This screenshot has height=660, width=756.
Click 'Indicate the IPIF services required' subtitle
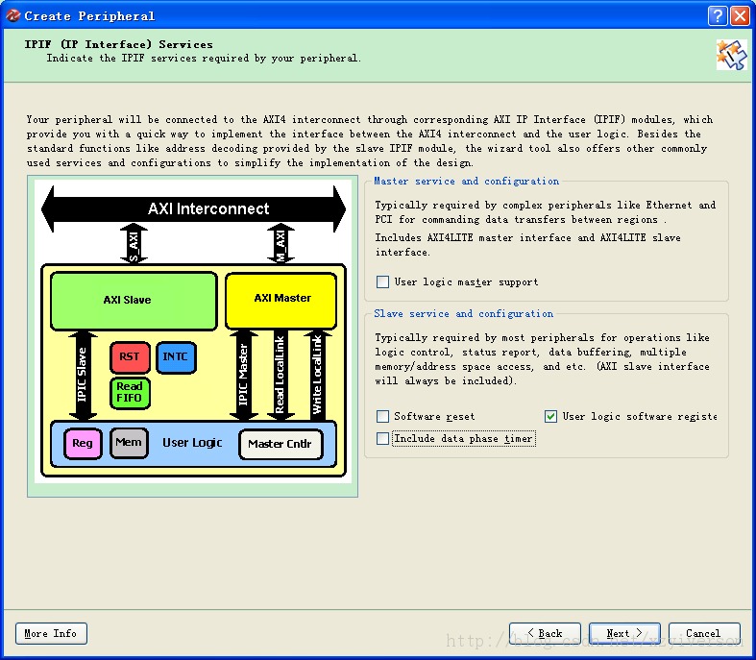pos(204,59)
